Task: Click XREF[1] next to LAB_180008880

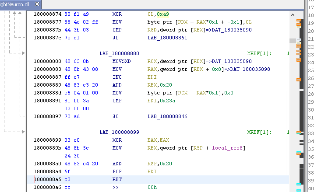Action: pos(259,53)
